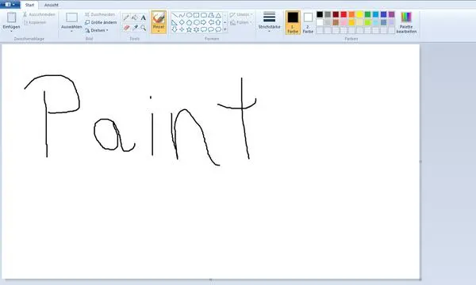Screen dimensions: 476x285
Task: Pick the dark red color swatch
Action: click(336, 14)
